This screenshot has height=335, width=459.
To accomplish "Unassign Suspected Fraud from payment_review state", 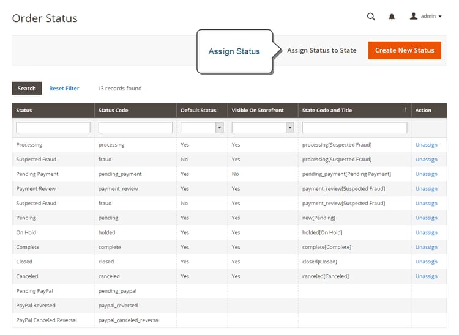I will pyautogui.click(x=426, y=203).
